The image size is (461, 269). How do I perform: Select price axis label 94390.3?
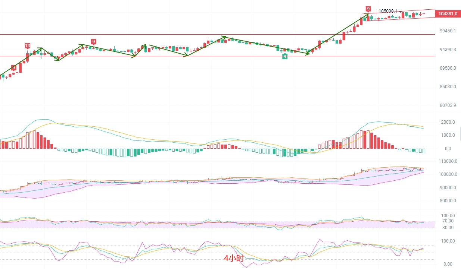point(448,50)
